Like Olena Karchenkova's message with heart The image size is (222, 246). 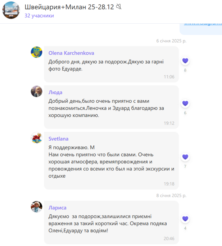[x=185, y=61]
